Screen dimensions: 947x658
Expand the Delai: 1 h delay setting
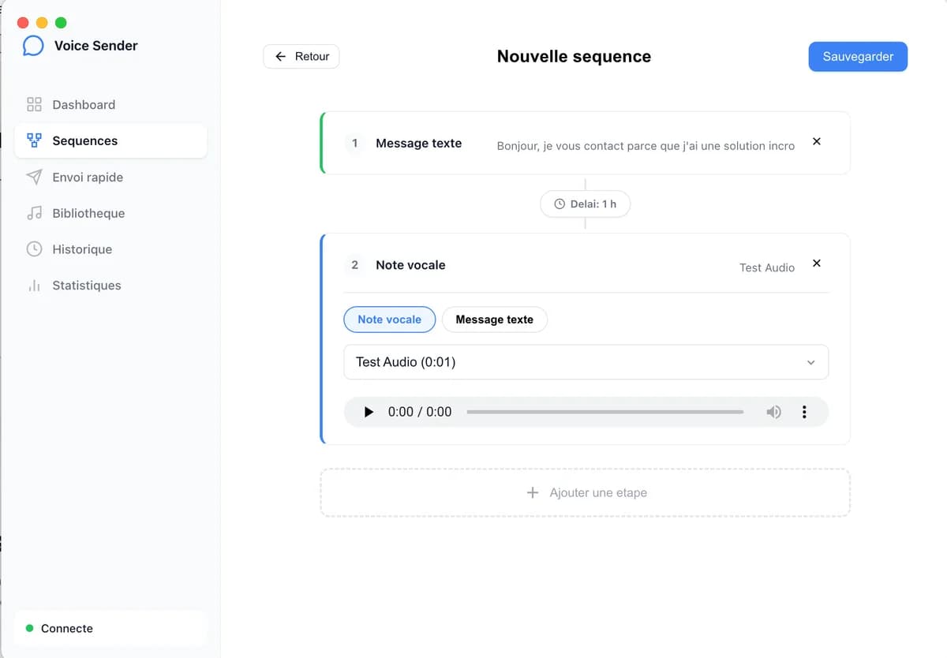coord(585,204)
